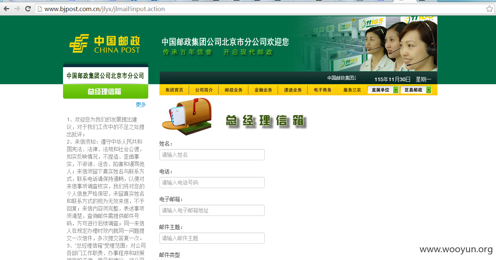Open 邮政业务 menu item

click(x=234, y=90)
